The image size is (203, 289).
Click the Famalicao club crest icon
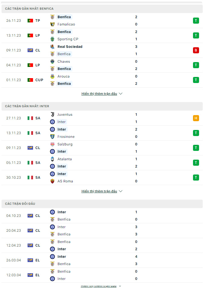pos(52,24)
